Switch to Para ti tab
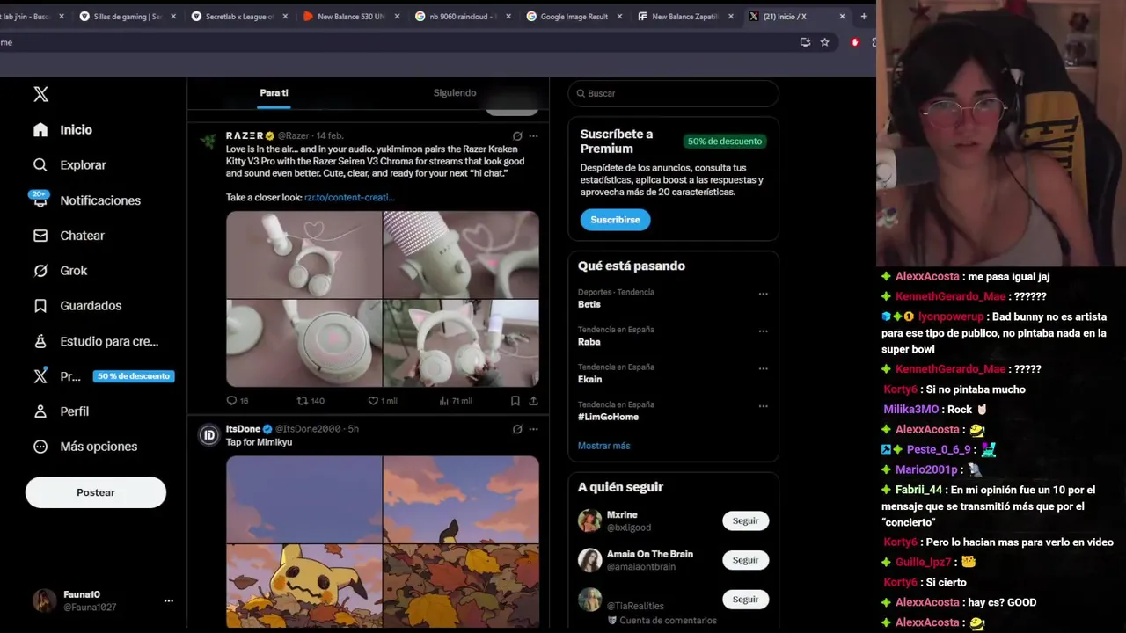The width and height of the screenshot is (1126, 633). point(274,93)
